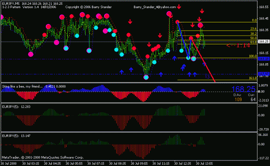The image size is (270, 166).
Task: Click the Fibonacci 100.0 level label
Action: 253,56
